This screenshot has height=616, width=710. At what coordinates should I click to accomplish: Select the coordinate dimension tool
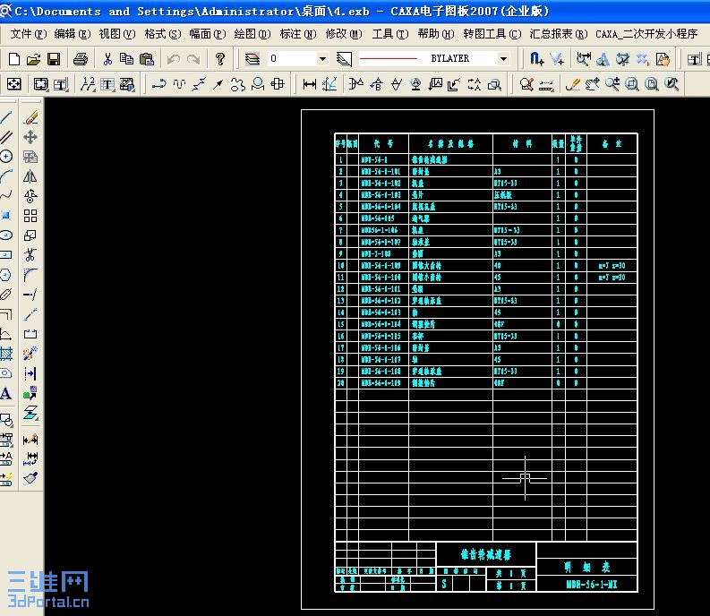[329, 84]
